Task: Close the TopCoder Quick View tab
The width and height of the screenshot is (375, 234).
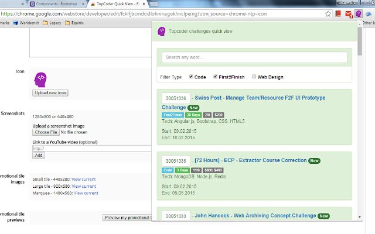Action: pyautogui.click(x=144, y=4)
